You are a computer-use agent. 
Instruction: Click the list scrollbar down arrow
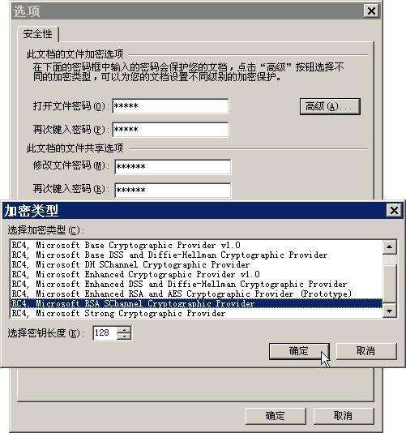tap(390, 311)
